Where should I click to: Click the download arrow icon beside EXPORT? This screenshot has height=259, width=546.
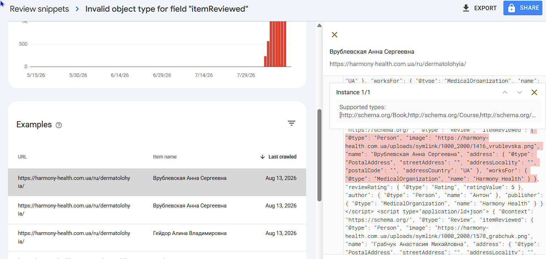click(466, 8)
